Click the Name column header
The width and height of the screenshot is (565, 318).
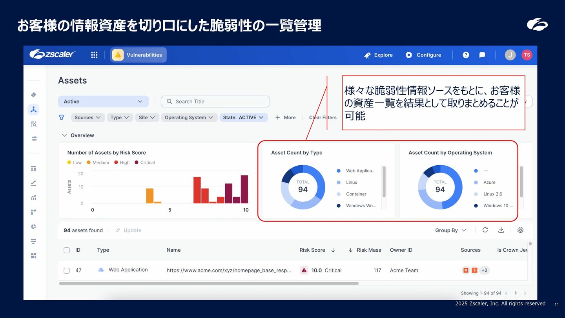(173, 250)
